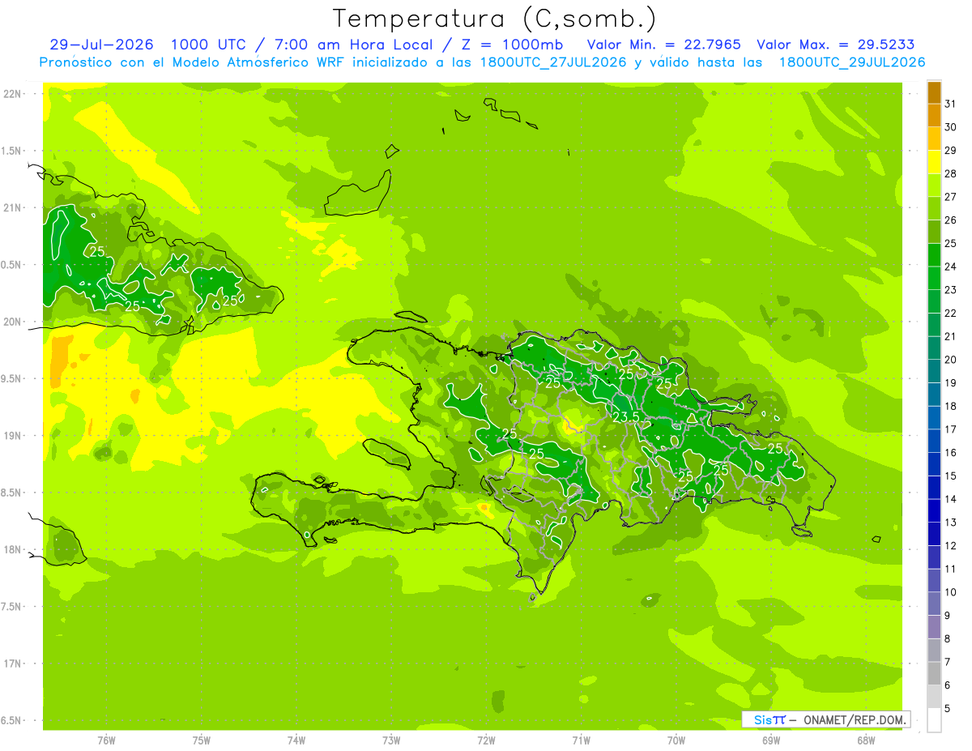Click the "76W" longitude label
Image resolution: width=972 pixels, height=751 pixels.
click(106, 740)
